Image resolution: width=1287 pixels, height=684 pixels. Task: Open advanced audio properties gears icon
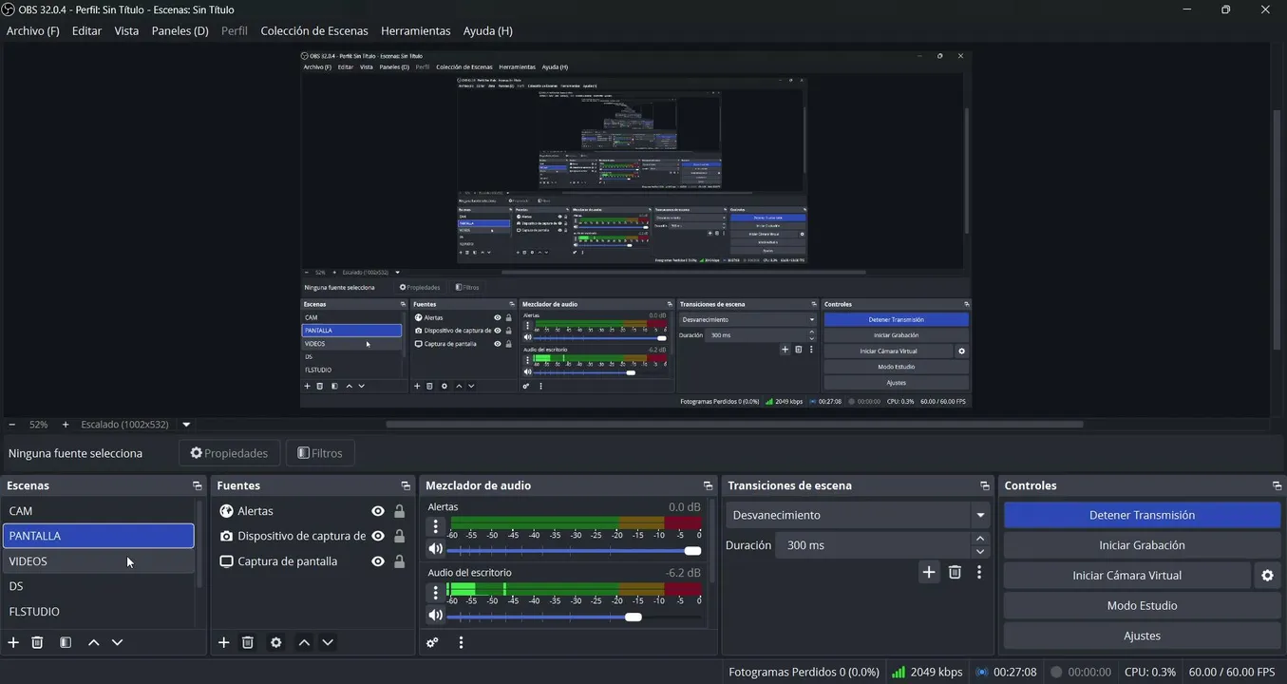432,642
